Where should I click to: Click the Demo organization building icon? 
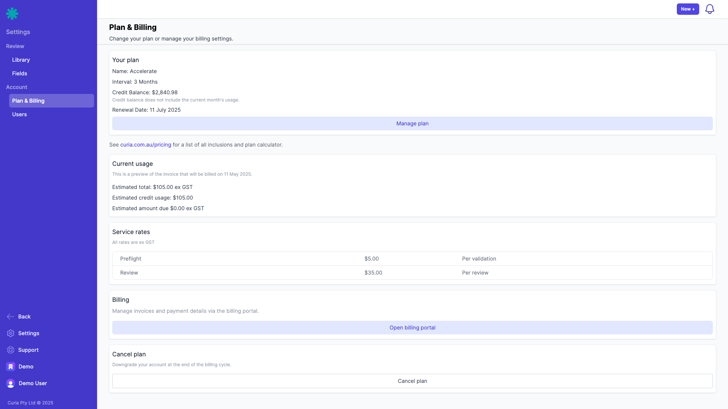pyautogui.click(x=11, y=367)
